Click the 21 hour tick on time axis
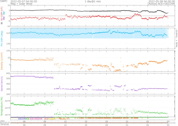 [x=127, y=121]
